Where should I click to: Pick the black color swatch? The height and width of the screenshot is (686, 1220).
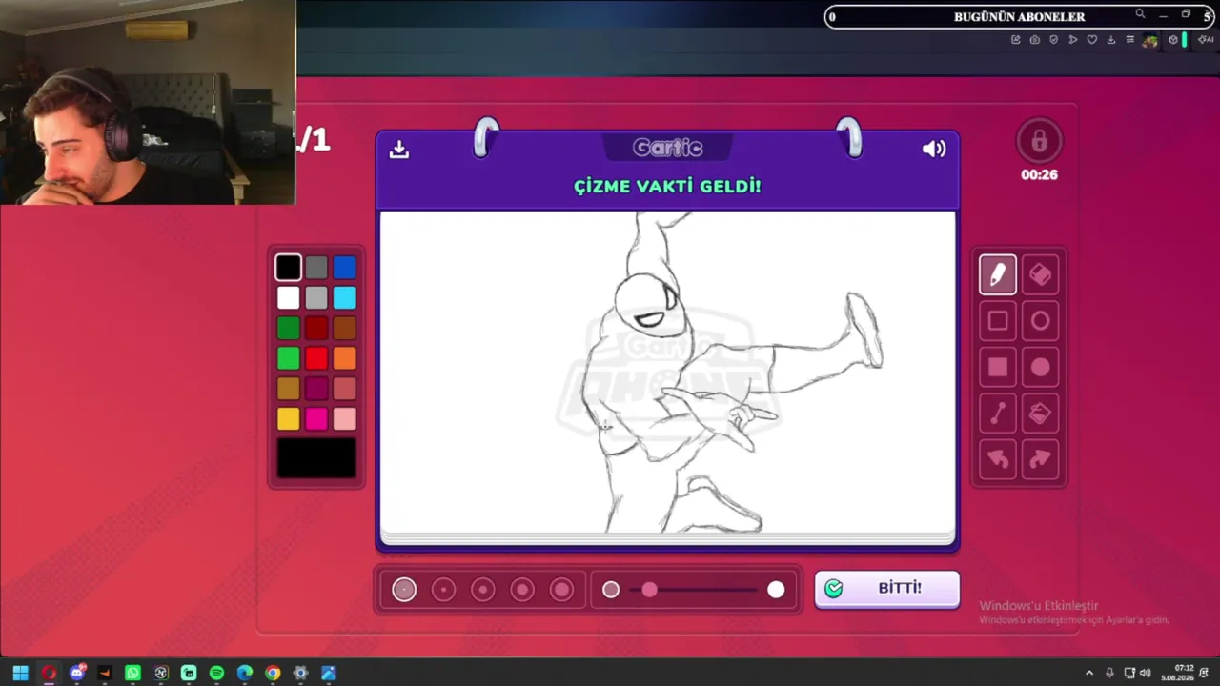pos(288,268)
